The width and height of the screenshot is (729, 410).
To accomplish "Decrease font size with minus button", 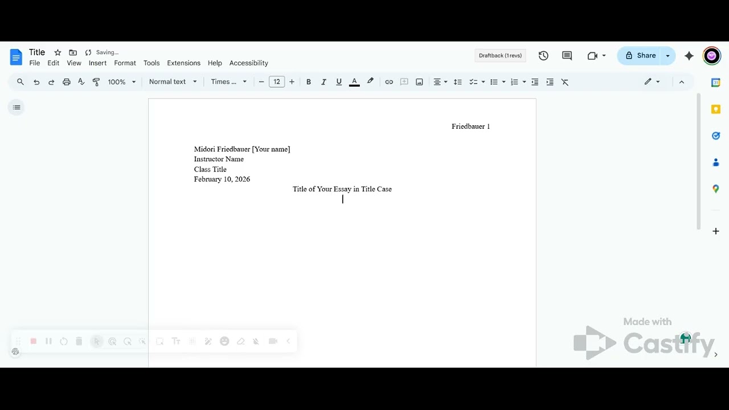I will tap(261, 82).
